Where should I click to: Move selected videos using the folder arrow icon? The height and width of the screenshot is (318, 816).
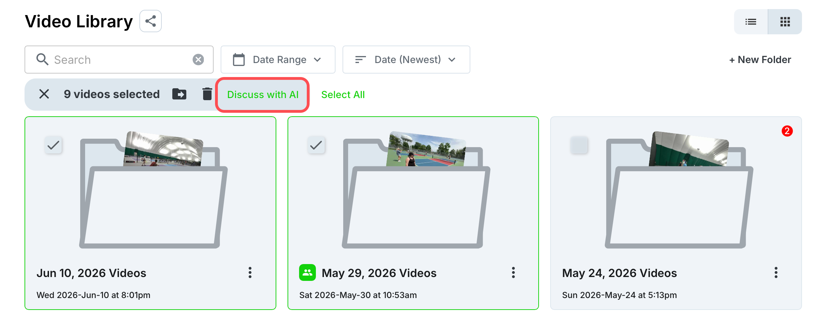[179, 94]
